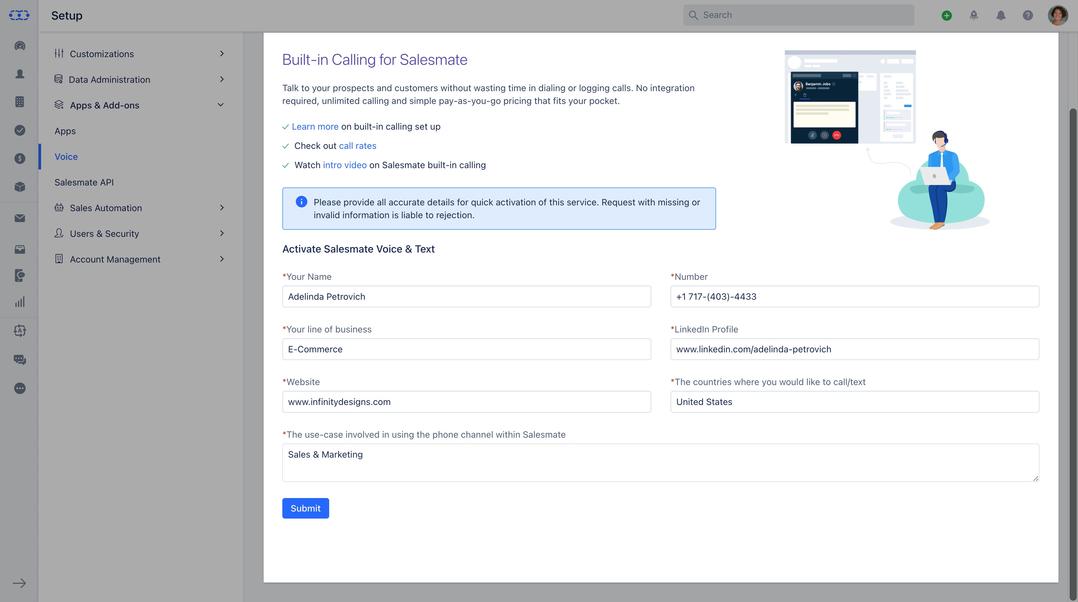Open the call rates link
Viewport: 1078px width, 602px height.
click(x=357, y=146)
